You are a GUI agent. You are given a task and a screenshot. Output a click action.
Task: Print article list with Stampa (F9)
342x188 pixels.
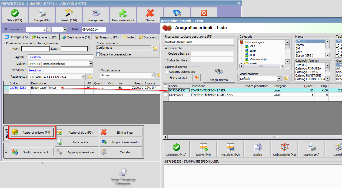[x=311, y=150]
